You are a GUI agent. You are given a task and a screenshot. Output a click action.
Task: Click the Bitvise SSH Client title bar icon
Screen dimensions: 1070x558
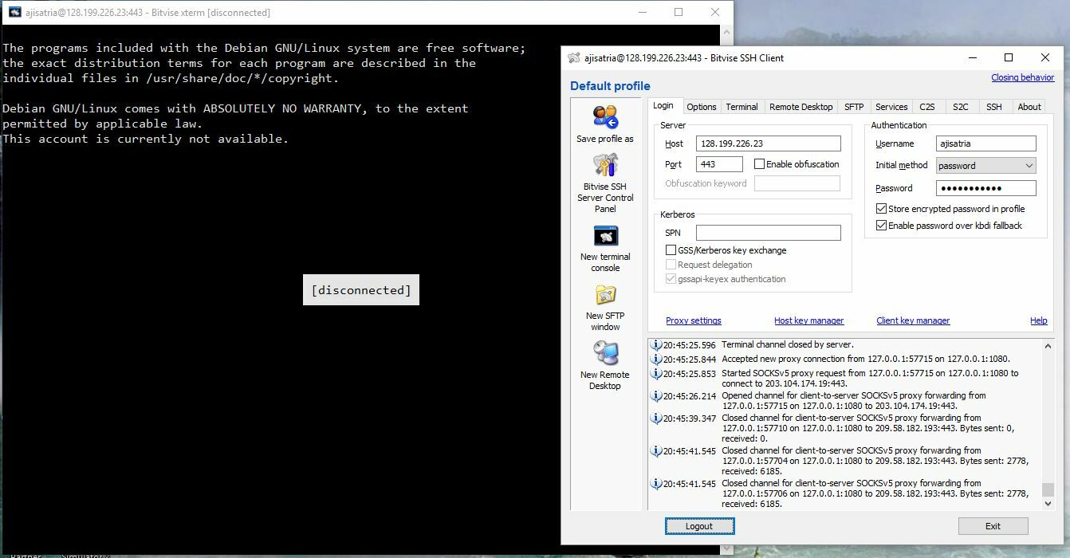(x=574, y=57)
